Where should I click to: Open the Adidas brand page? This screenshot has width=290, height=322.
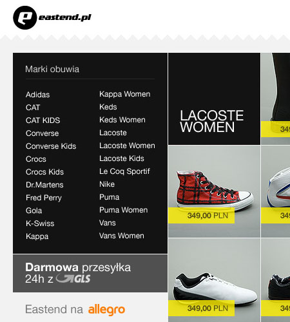click(38, 95)
